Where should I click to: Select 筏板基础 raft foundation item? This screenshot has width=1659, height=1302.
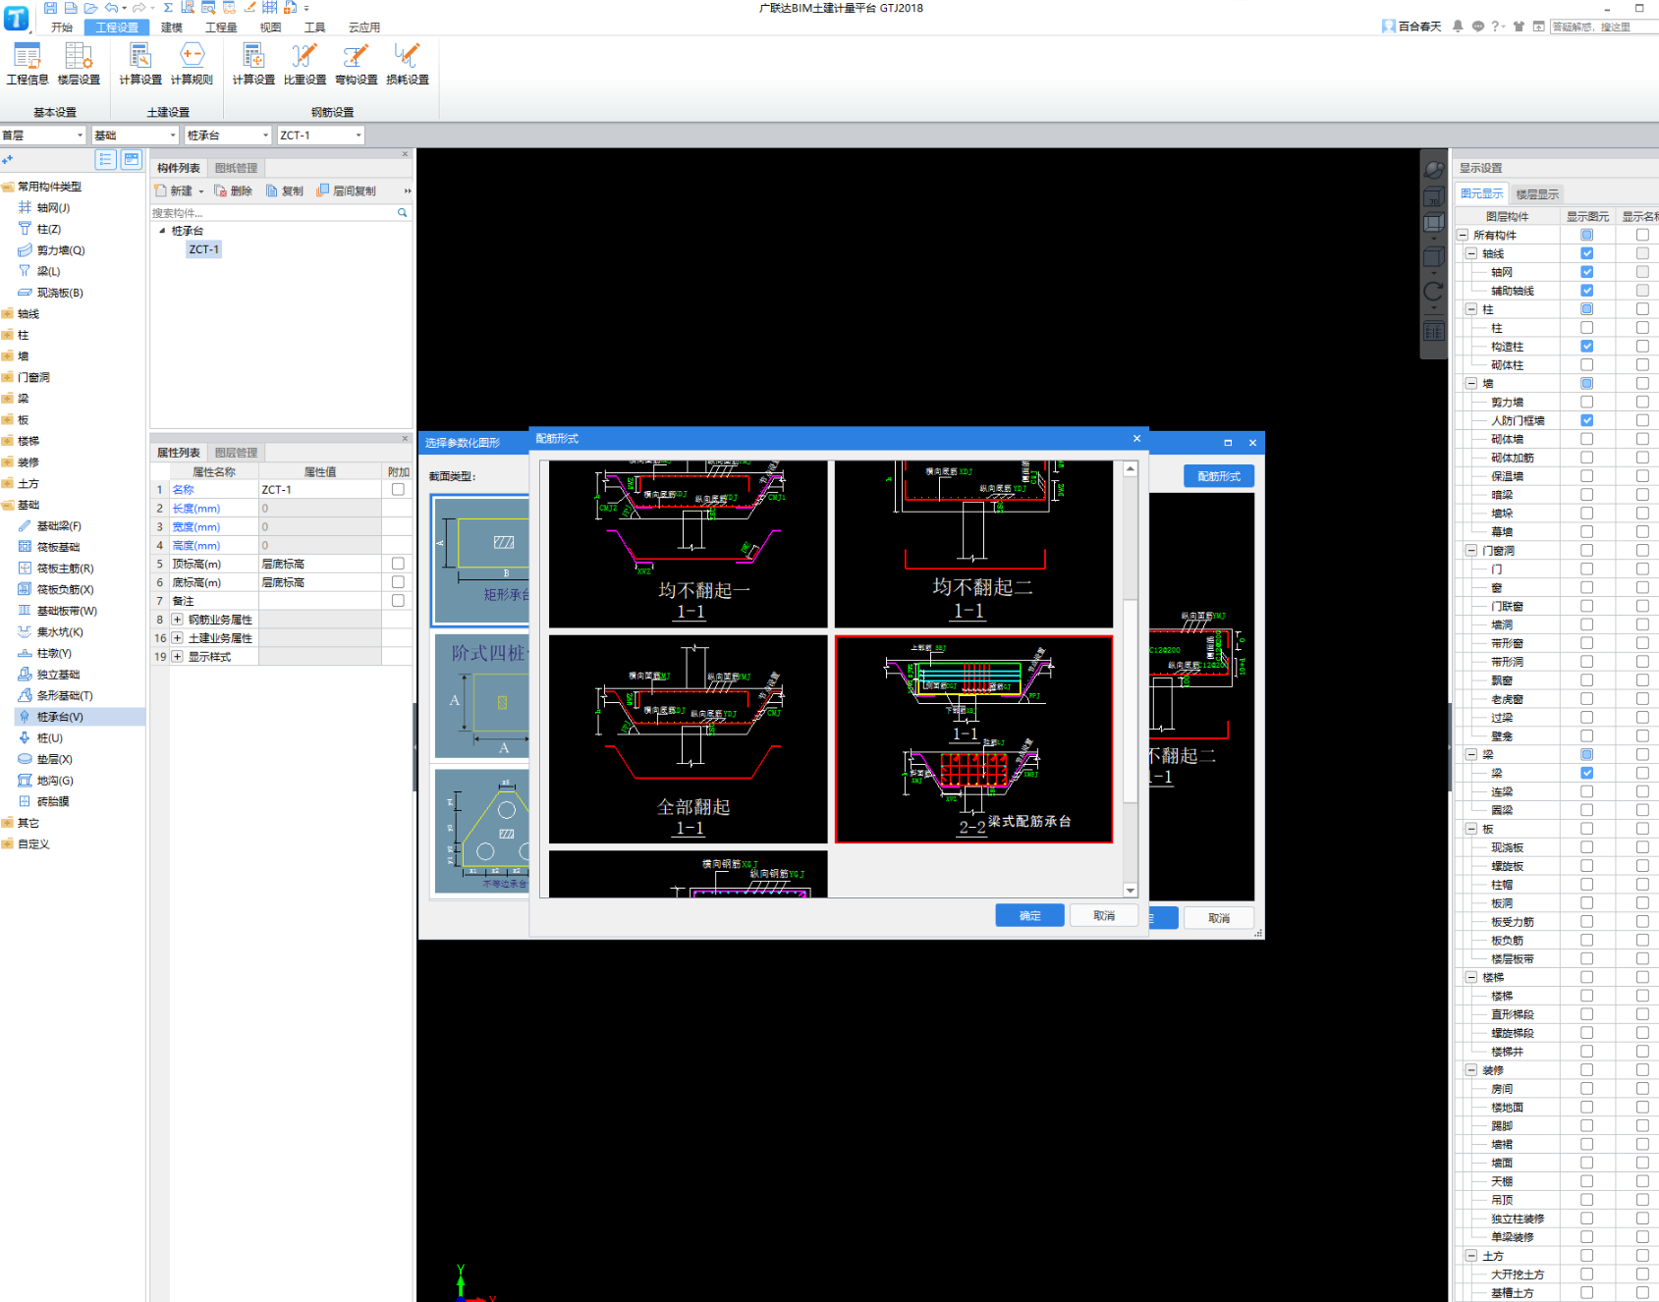click(48, 547)
